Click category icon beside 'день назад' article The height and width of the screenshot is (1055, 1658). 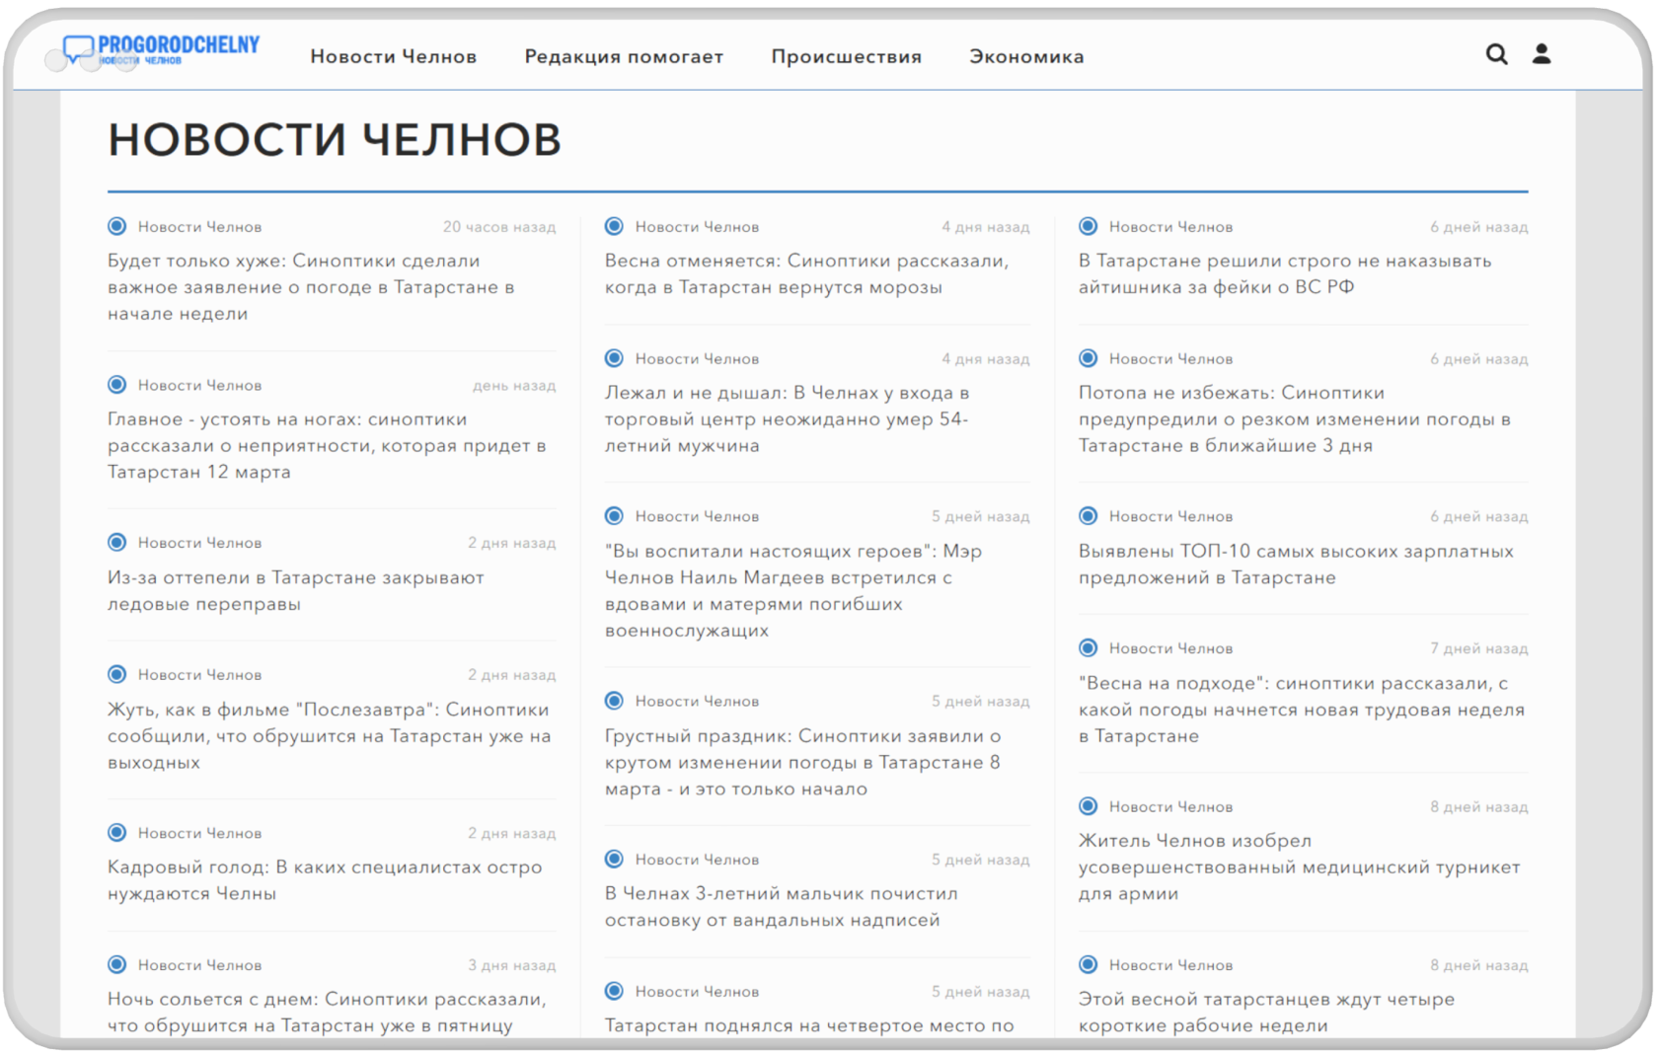click(x=117, y=384)
